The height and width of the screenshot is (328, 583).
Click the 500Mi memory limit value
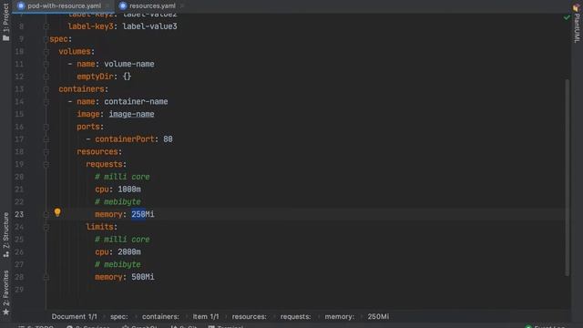[x=143, y=277]
